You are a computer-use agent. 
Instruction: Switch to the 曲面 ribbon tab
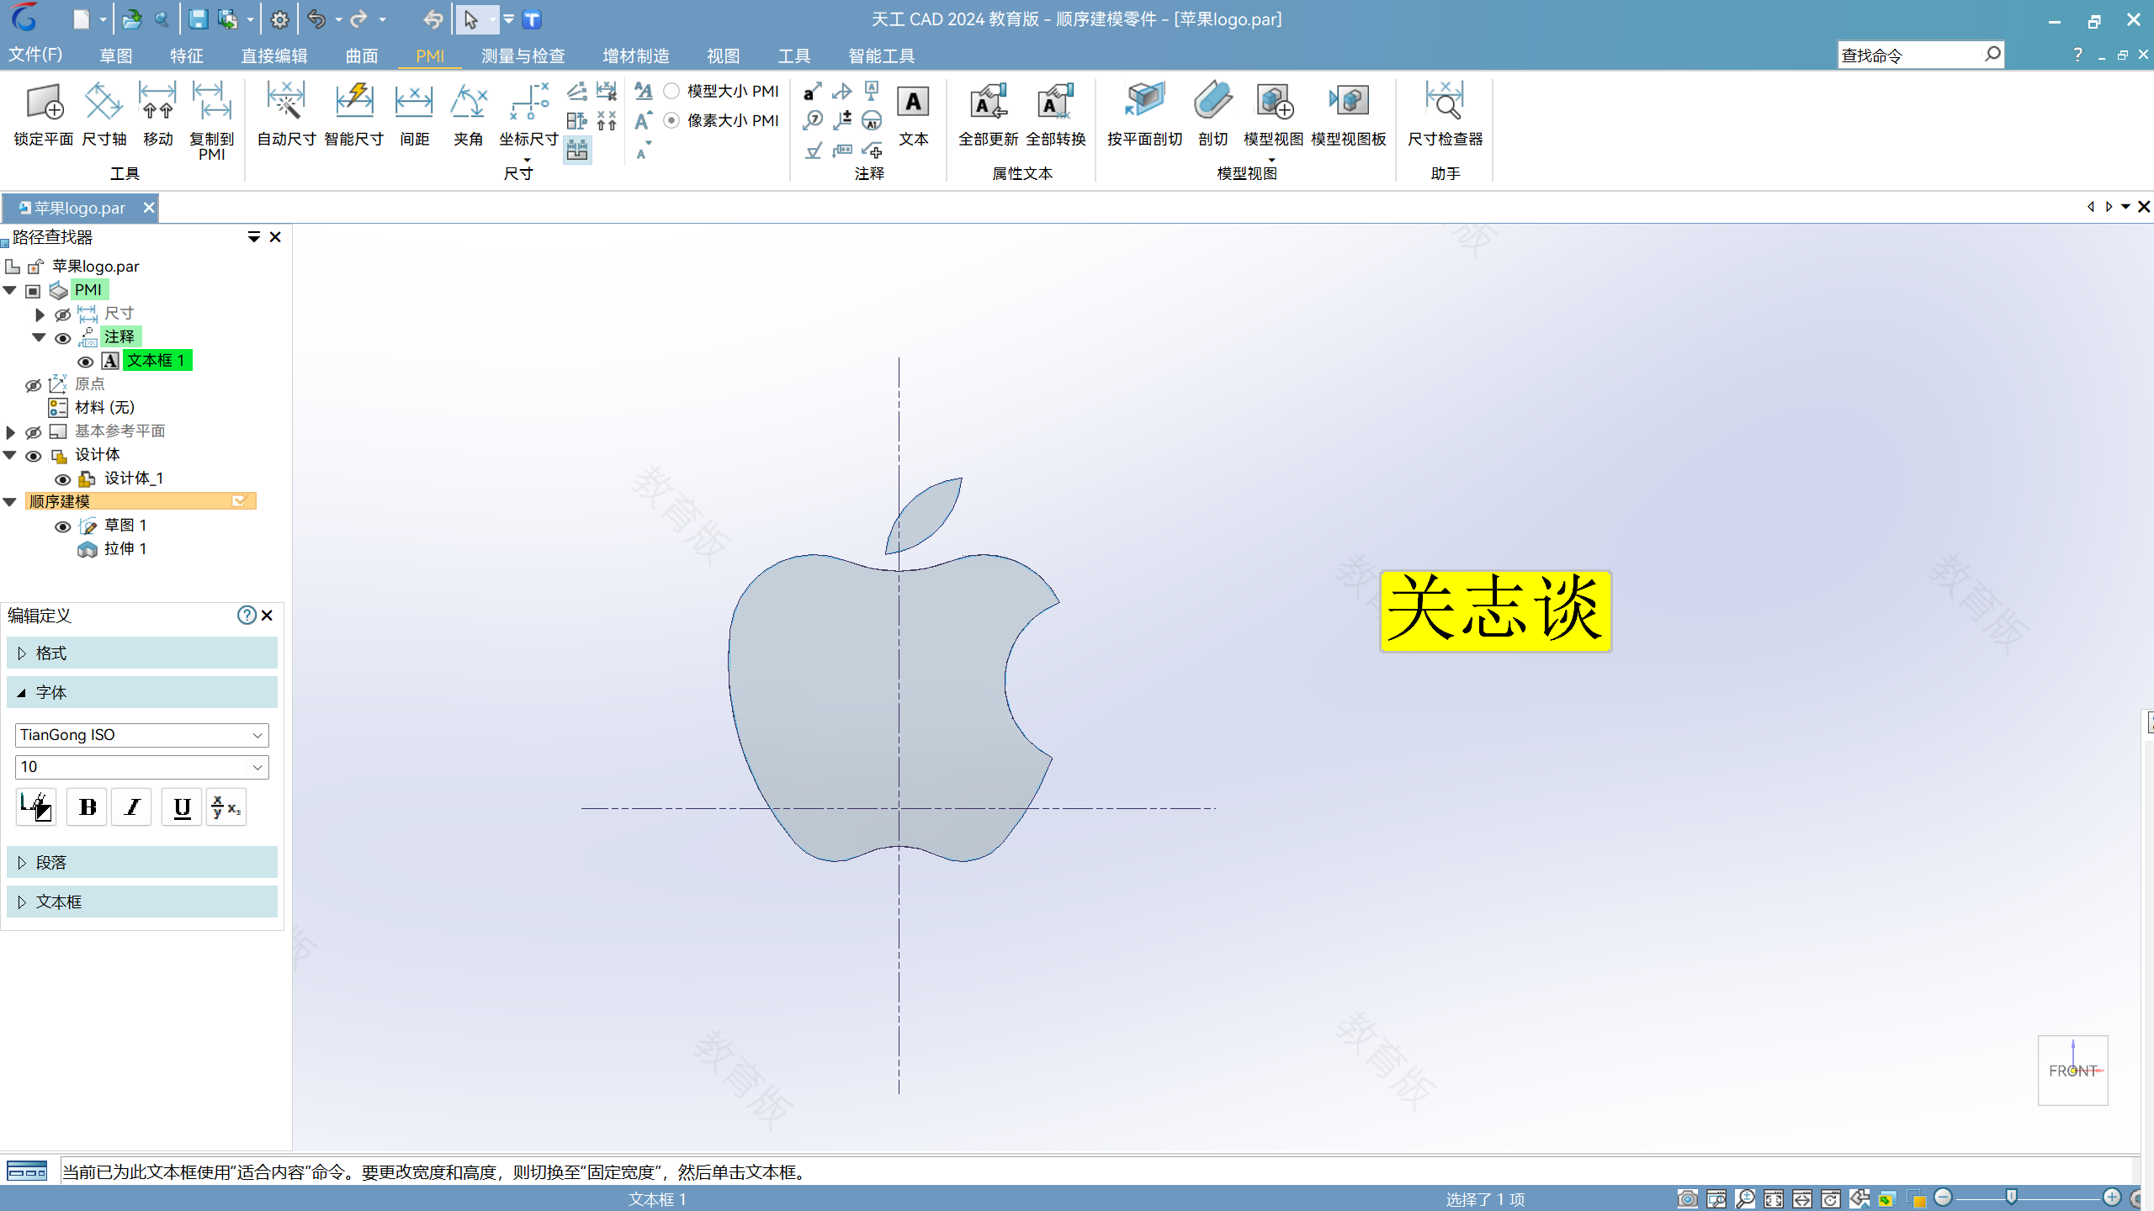[x=362, y=56]
